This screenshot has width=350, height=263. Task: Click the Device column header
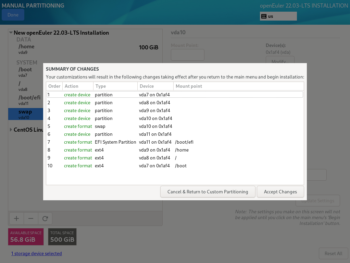[x=155, y=86]
